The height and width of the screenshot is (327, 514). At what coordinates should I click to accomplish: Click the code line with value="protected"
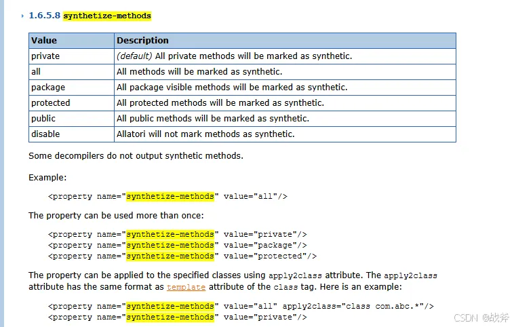coord(182,256)
